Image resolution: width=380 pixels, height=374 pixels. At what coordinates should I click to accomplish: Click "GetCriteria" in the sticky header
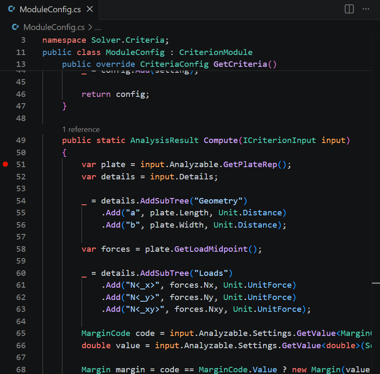click(240, 64)
